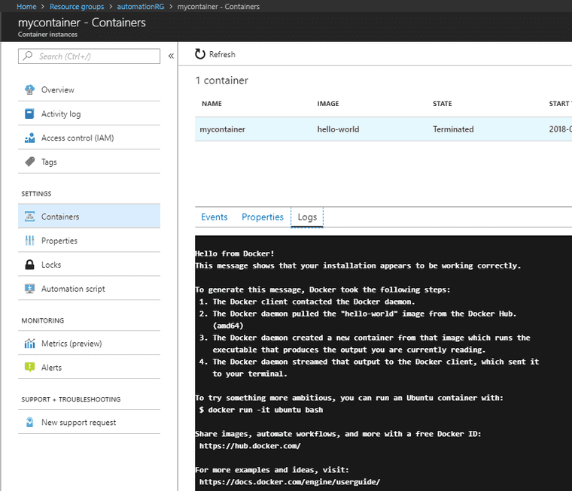The image size is (572, 491).
Task: Click the Locks padlock icon
Action: click(x=30, y=265)
